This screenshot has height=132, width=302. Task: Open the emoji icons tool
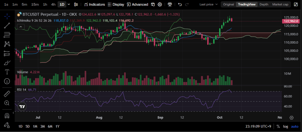(x=7, y=81)
